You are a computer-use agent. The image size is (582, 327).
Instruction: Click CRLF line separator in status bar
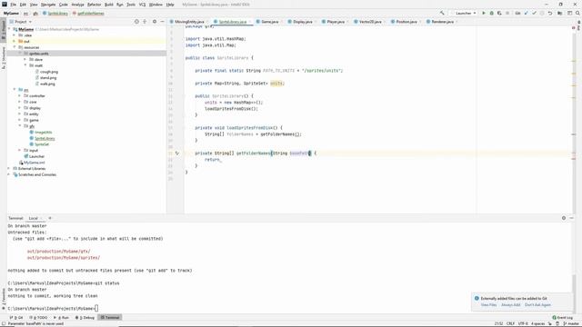tap(510, 323)
